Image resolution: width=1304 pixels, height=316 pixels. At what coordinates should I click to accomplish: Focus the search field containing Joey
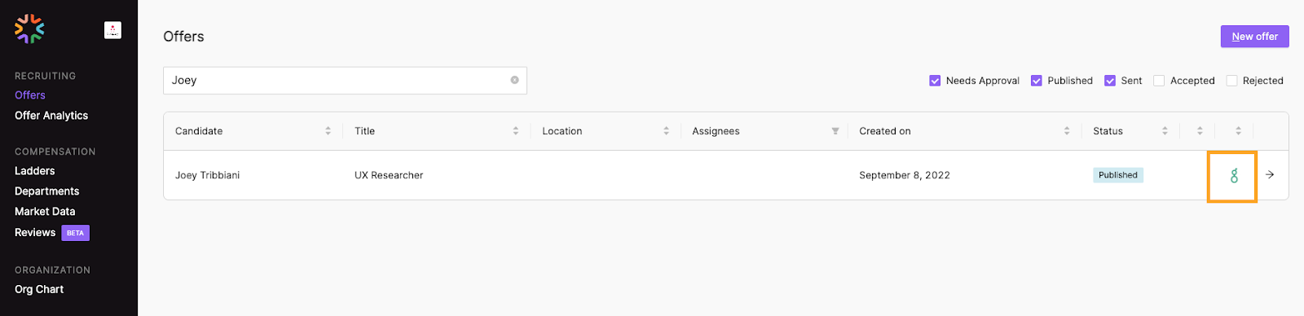345,81
